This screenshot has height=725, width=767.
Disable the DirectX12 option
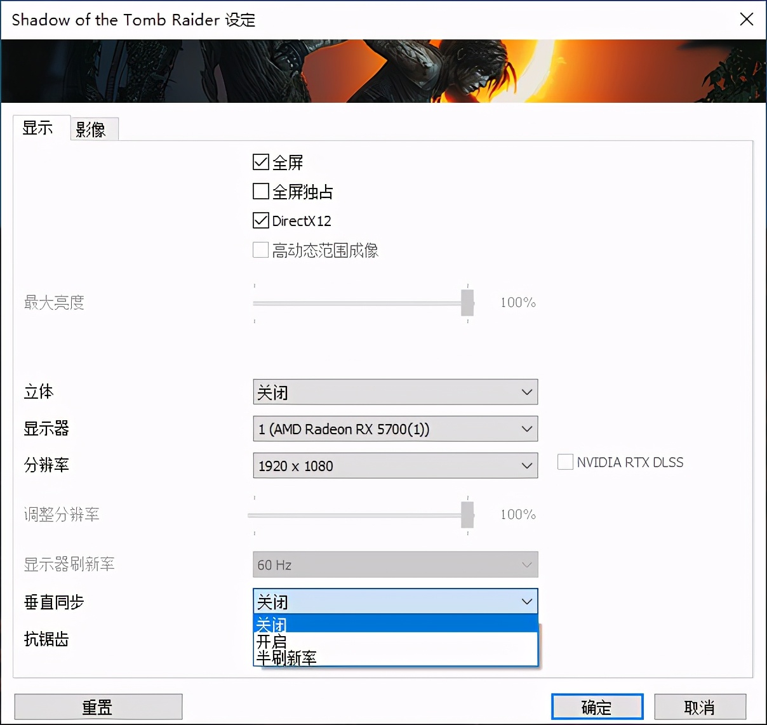[x=260, y=220]
